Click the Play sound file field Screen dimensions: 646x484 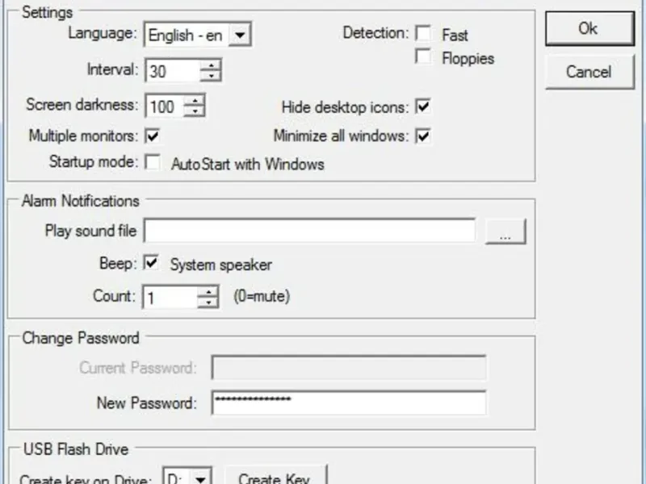(310, 231)
